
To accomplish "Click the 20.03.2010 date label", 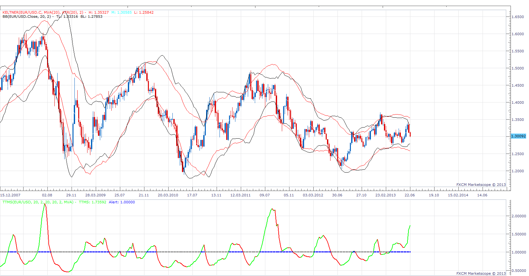I will point(168,195).
